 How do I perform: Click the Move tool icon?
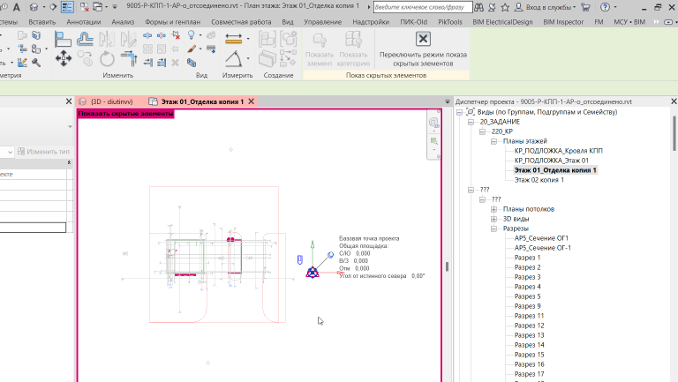click(x=64, y=57)
